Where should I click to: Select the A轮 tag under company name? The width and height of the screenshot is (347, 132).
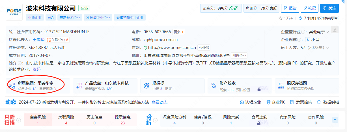tap(51, 17)
